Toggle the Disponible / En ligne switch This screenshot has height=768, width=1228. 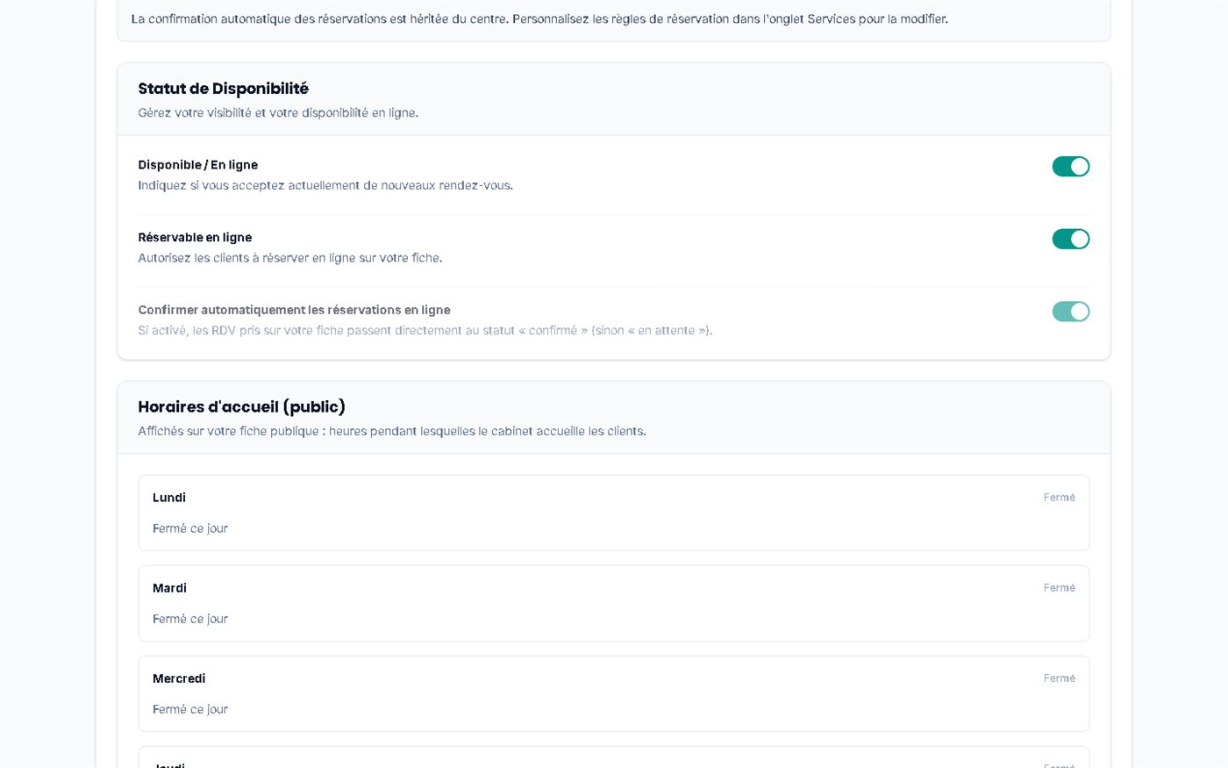[1070, 167]
